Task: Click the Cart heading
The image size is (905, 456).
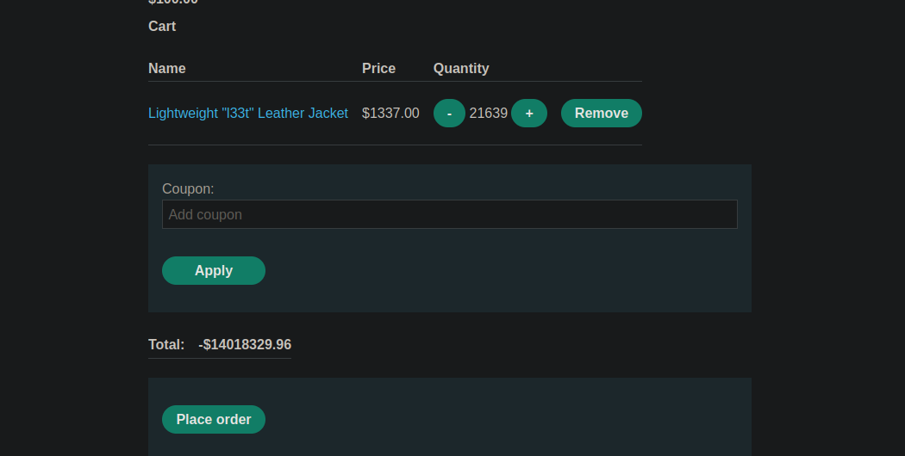Action: tap(162, 27)
